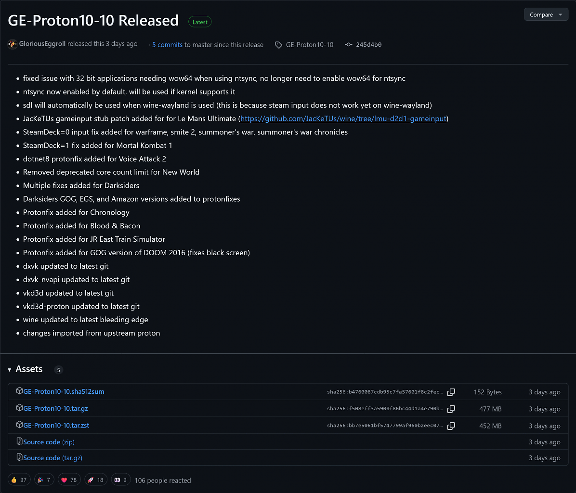Screen dimensions: 576x493
Task: Click 'dxvk updated to latest git' line
Action: click(x=66, y=266)
